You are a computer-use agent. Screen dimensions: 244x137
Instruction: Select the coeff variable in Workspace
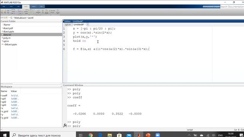pos(4,96)
